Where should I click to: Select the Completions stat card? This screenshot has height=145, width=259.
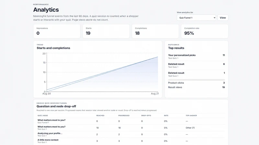click(x=155, y=31)
